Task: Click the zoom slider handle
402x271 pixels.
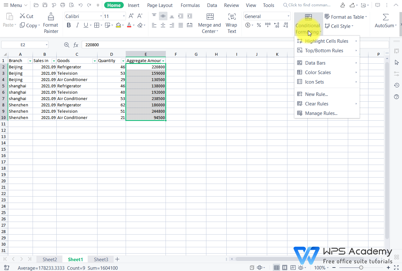Action: point(361,268)
